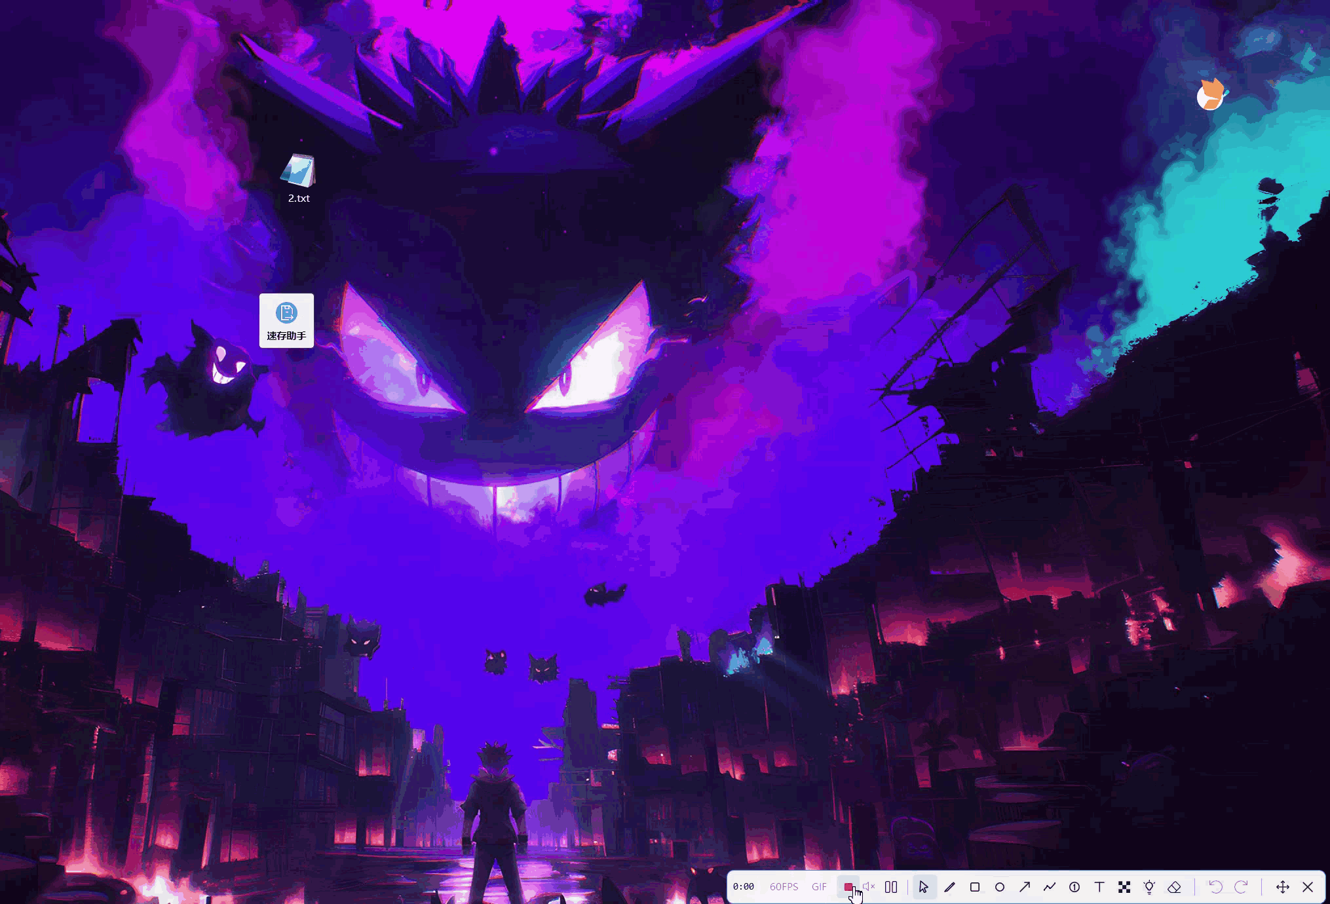Screen dimensions: 1330x904
Task: Select the eraser tool
Action: 1174,887
